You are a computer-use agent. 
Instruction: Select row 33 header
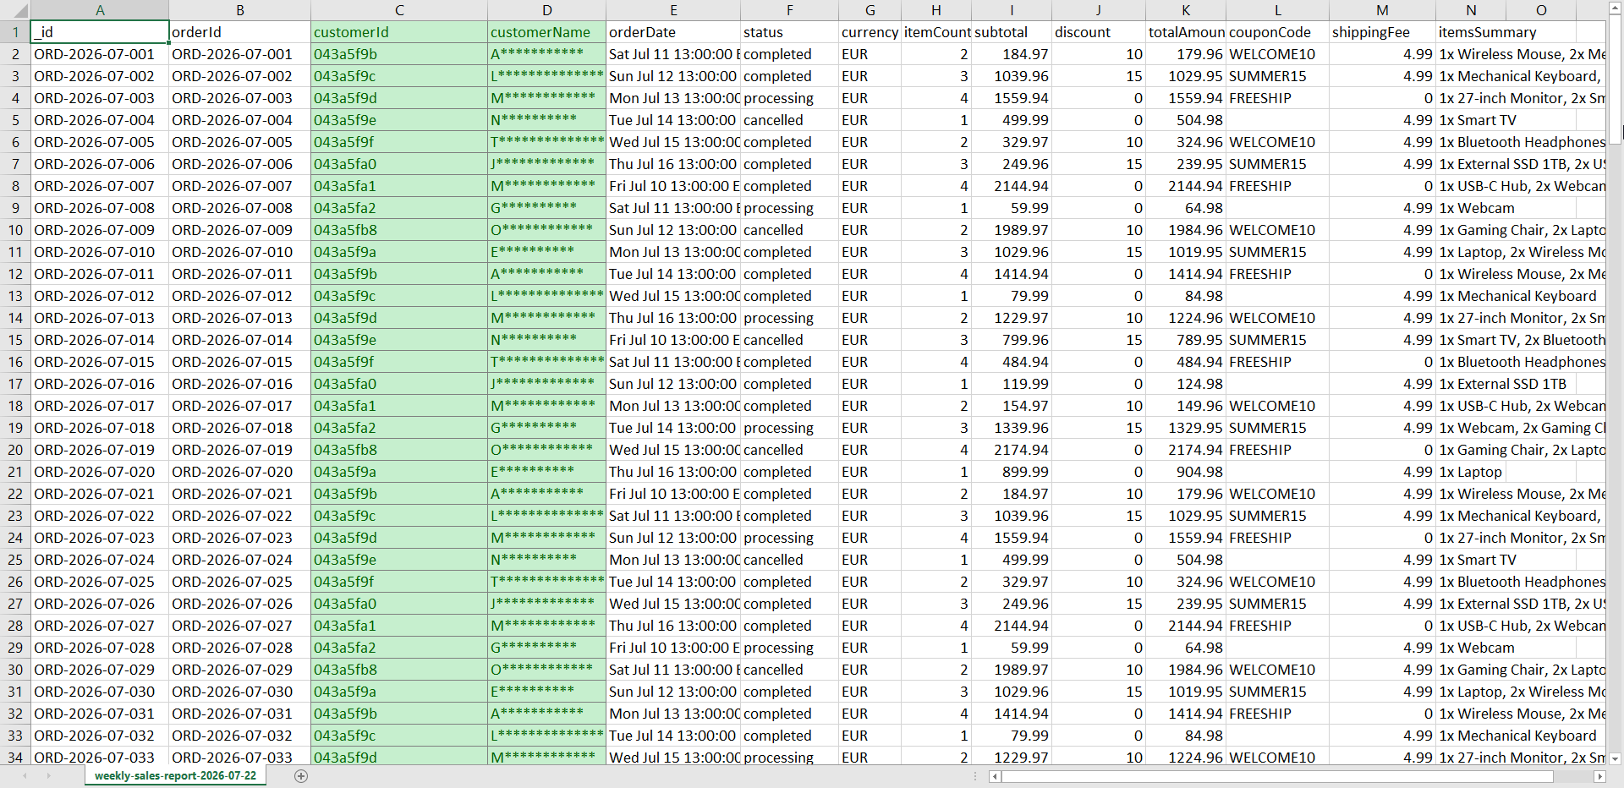click(x=15, y=736)
